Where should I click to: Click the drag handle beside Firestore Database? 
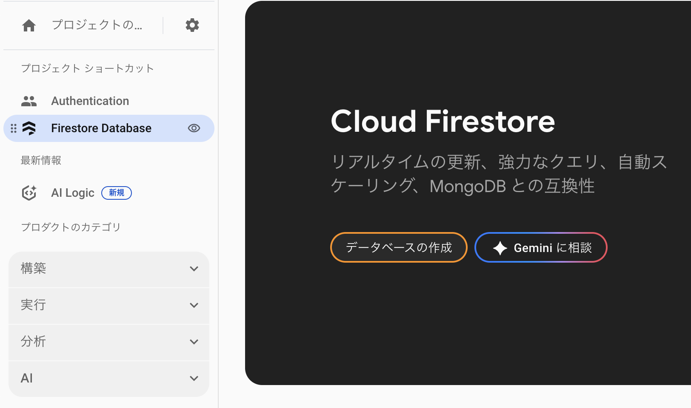click(14, 128)
